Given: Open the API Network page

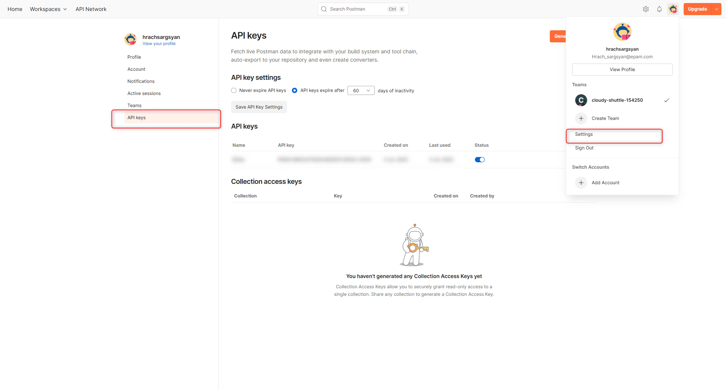Looking at the screenshot, I should point(91,9).
